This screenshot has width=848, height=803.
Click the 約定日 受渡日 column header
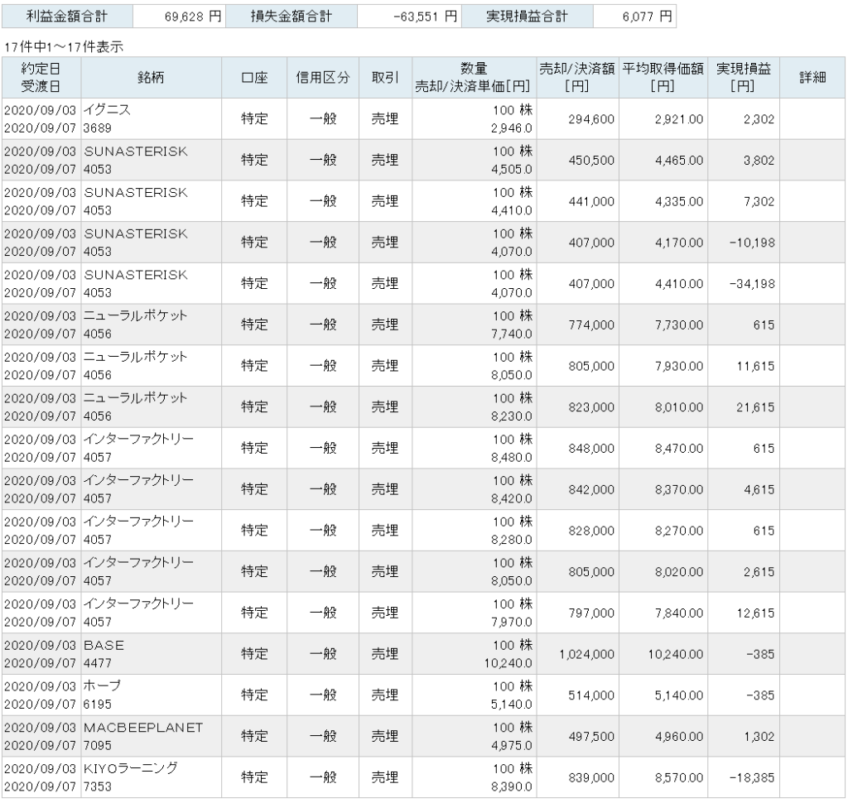pos(41,77)
